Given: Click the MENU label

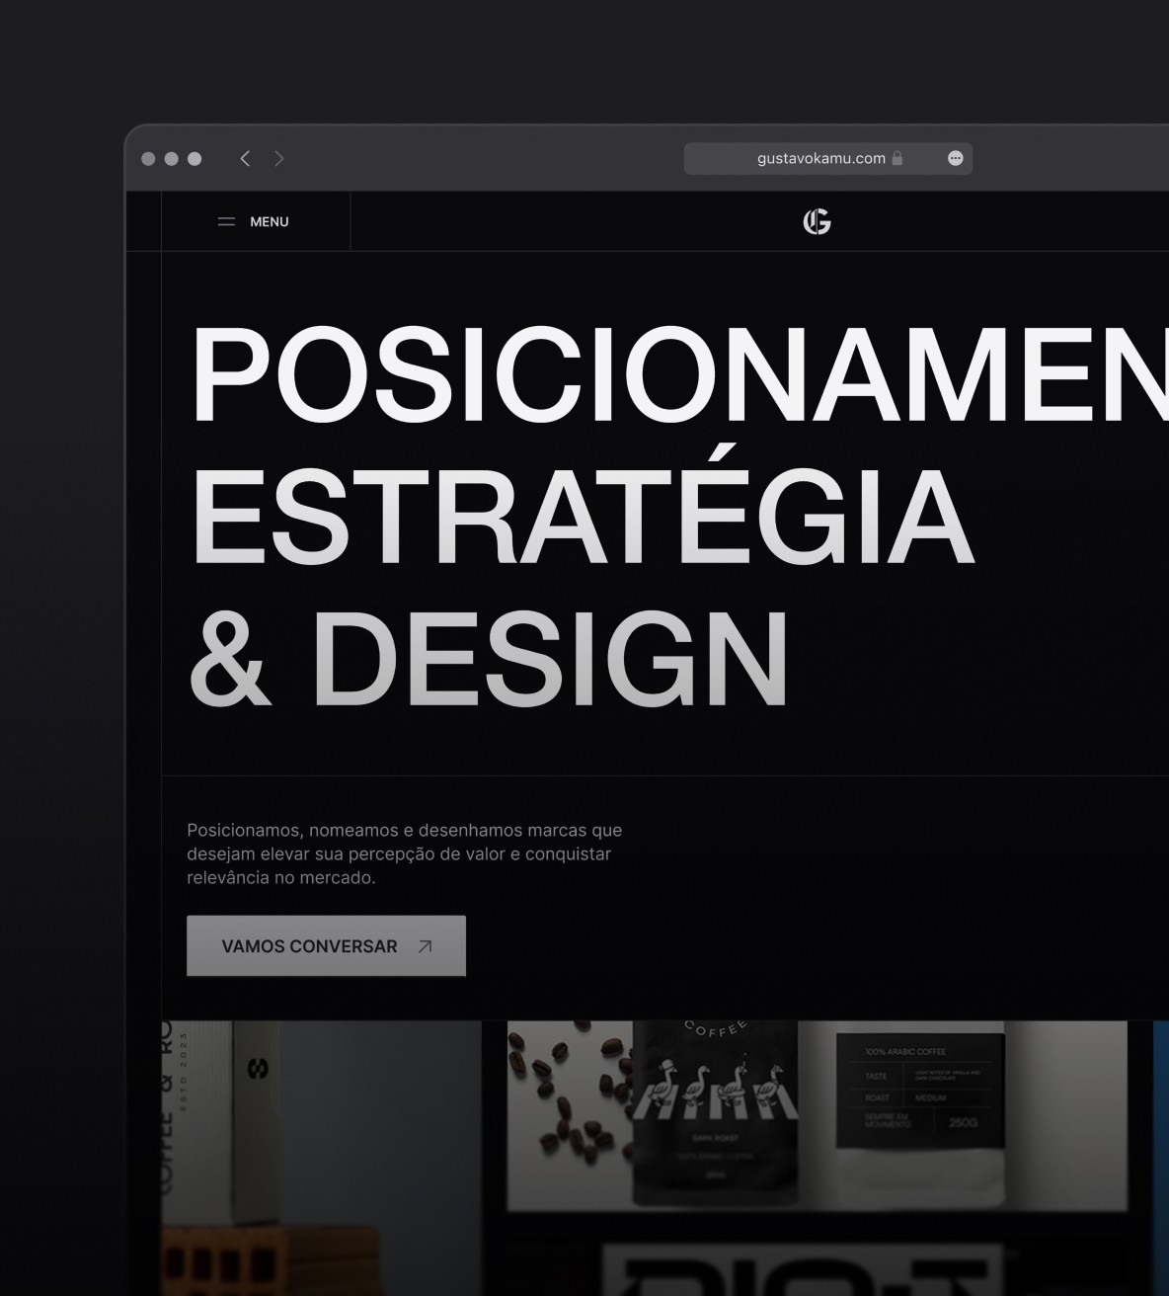Looking at the screenshot, I should click(x=270, y=222).
